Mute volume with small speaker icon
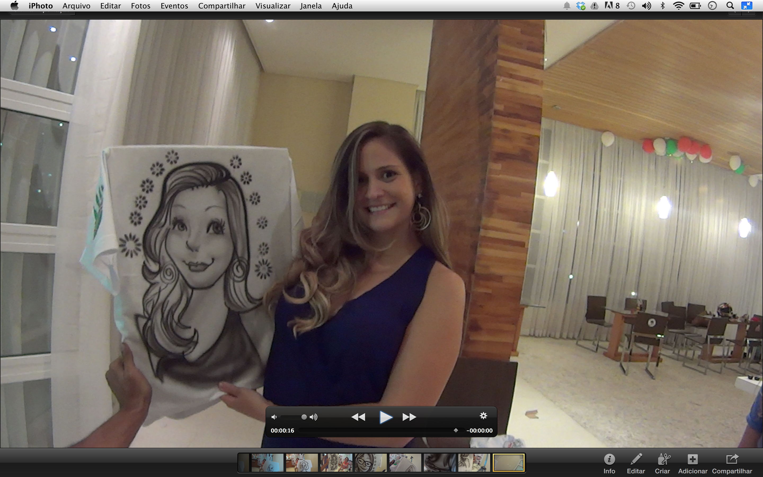This screenshot has height=477, width=763. click(274, 417)
